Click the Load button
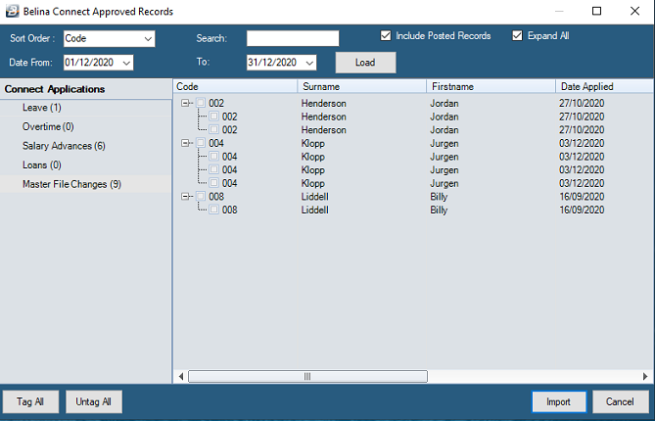655x421 pixels. tap(365, 63)
